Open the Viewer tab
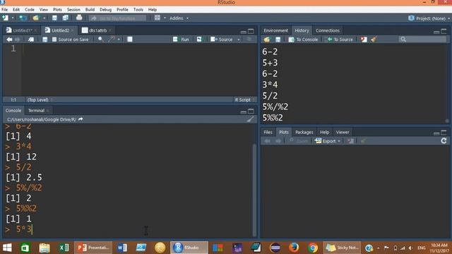This screenshot has width=452, height=254. (x=342, y=132)
